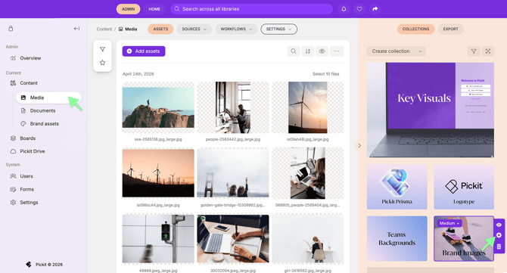
Task: Switch to EXPORT tab
Action: coord(451,29)
